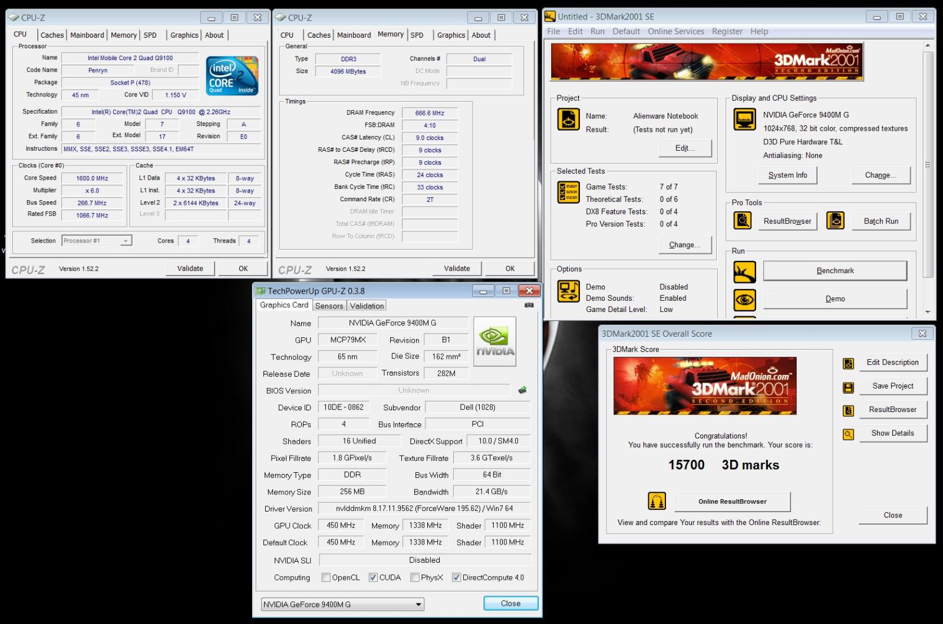Click the Project icon in 3DMark2001

coord(568,120)
